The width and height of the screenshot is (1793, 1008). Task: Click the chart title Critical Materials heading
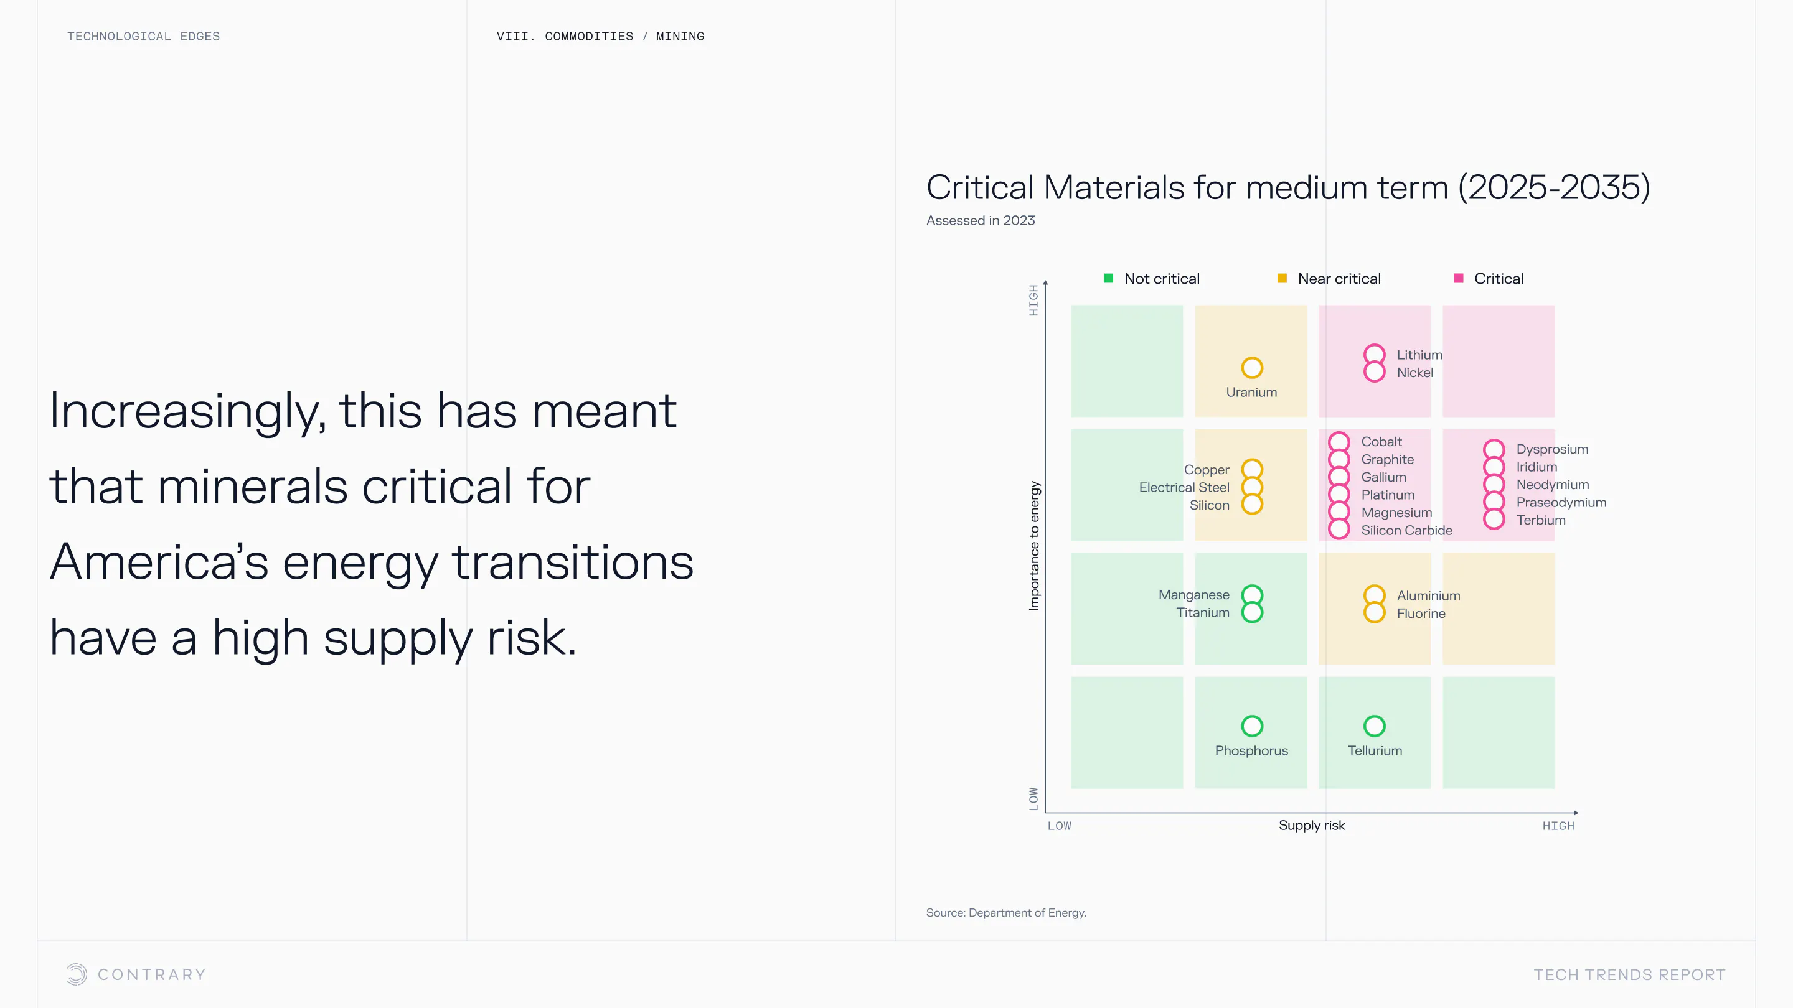point(1287,187)
